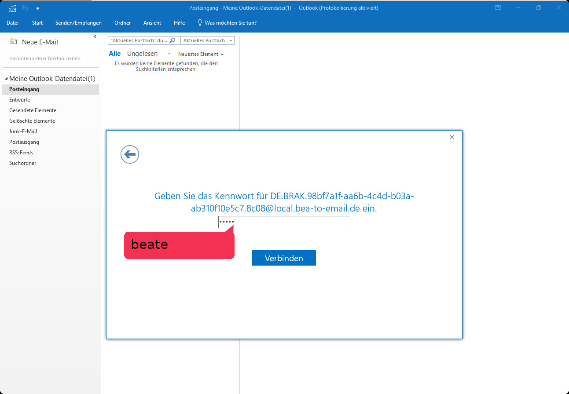Click the back arrow in the password dialog
The width and height of the screenshot is (569, 394).
[x=130, y=154]
